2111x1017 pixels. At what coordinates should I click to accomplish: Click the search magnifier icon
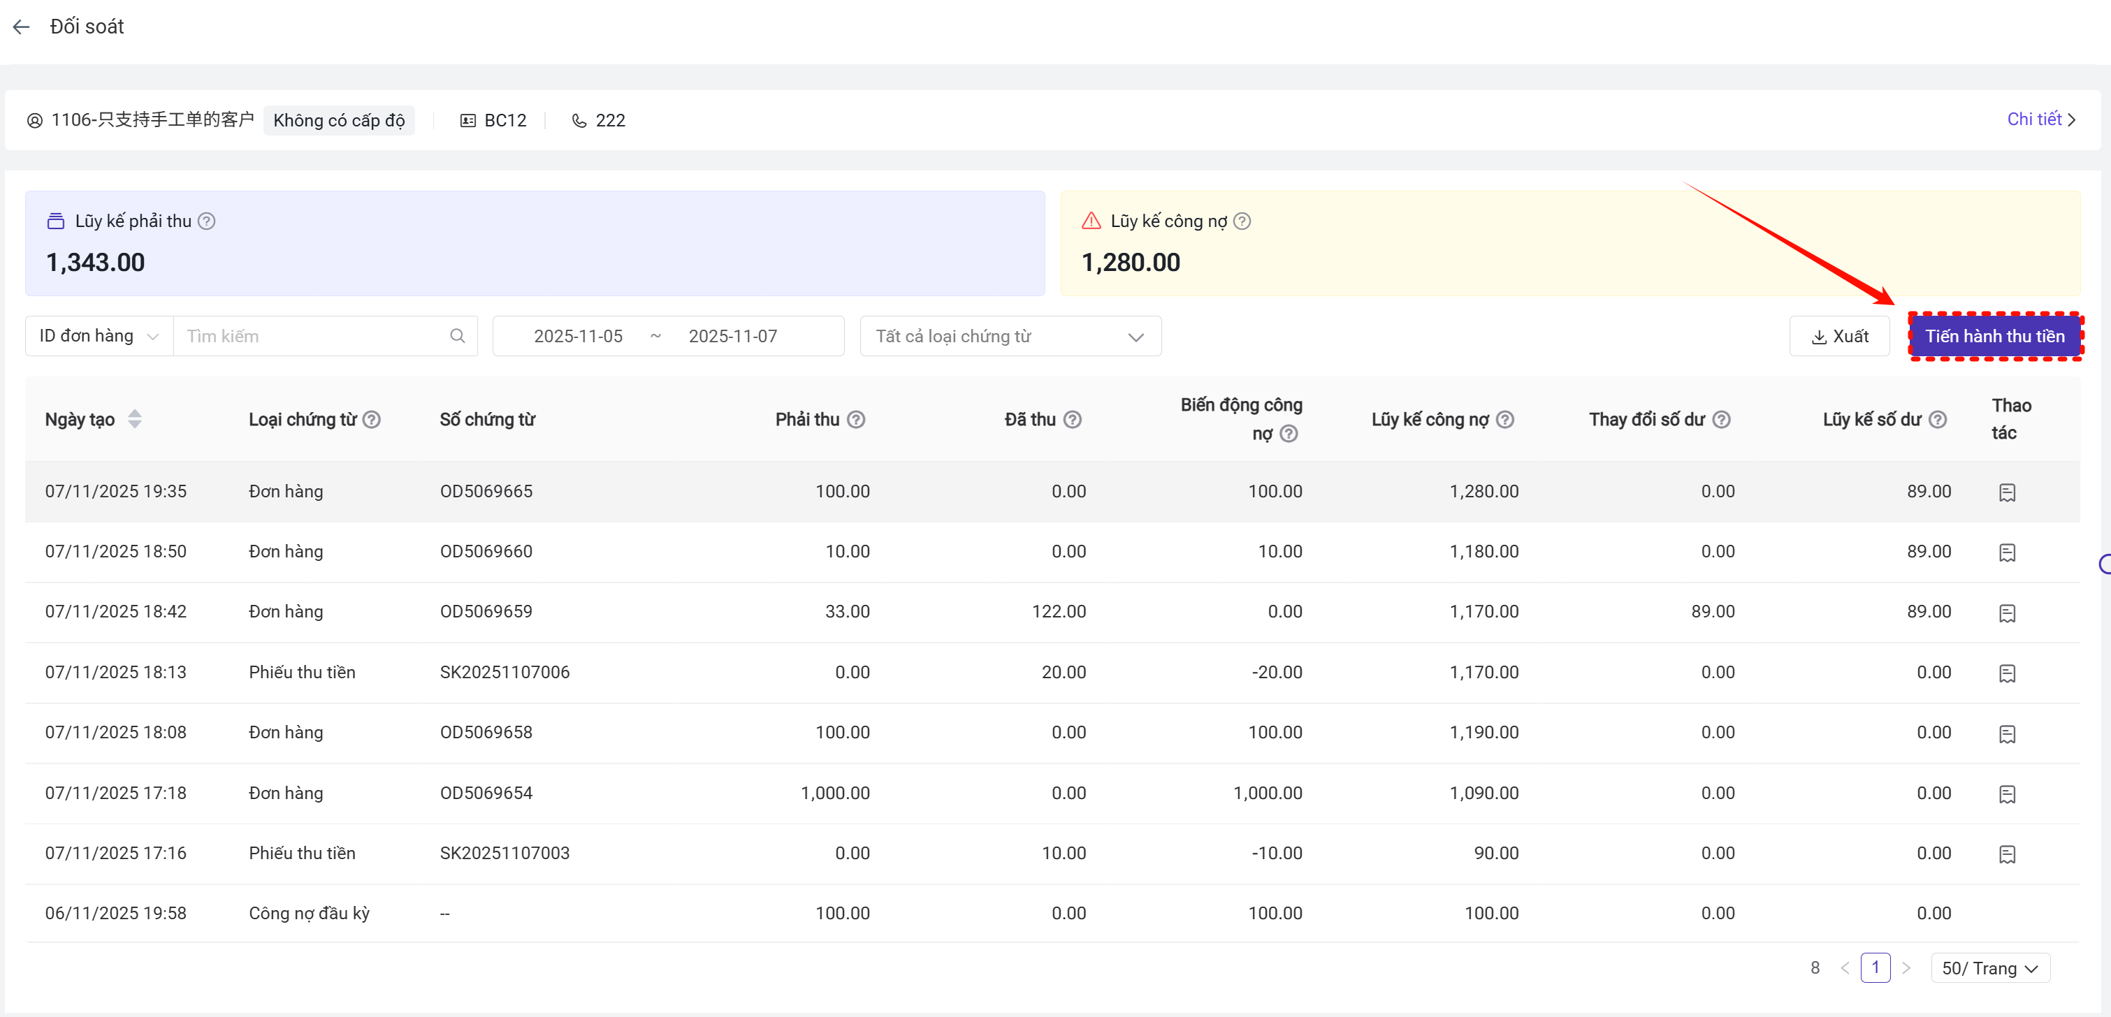(x=457, y=336)
